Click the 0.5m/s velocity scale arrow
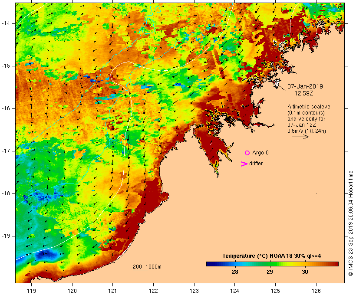 (300, 137)
